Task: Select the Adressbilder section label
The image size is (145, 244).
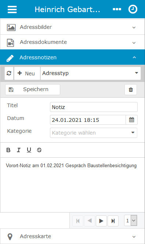Action: [x=36, y=27]
